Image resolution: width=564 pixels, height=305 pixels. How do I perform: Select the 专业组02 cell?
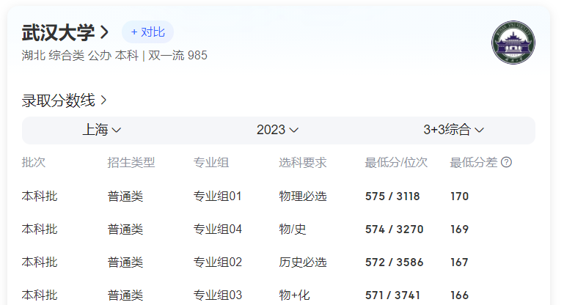point(218,262)
